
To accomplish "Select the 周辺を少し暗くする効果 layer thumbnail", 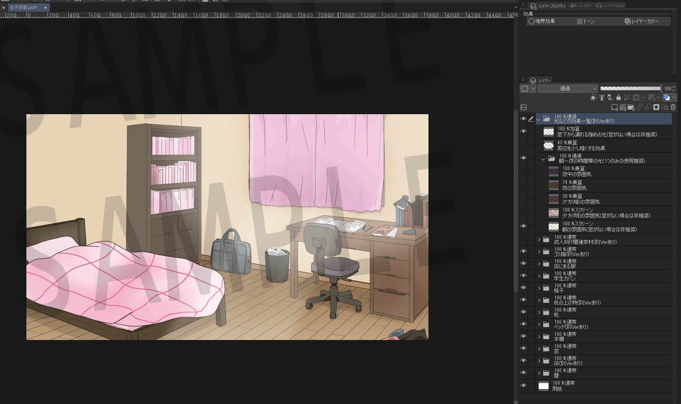I will click(x=548, y=146).
